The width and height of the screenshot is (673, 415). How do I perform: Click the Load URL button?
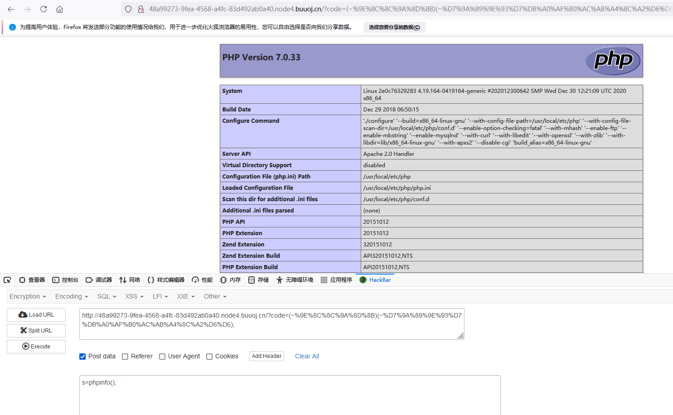point(36,315)
